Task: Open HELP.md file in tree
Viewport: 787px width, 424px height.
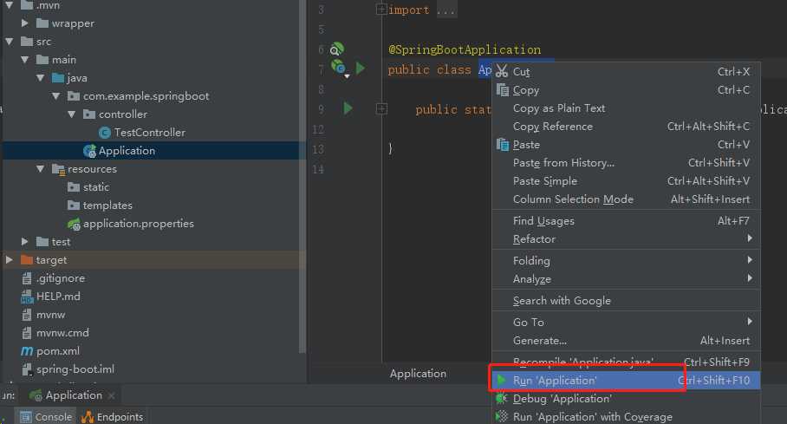Action: (x=58, y=297)
